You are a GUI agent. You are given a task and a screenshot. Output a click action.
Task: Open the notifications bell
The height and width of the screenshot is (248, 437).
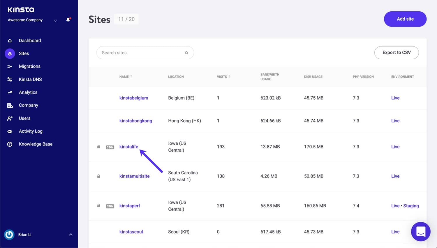pyautogui.click(x=68, y=20)
